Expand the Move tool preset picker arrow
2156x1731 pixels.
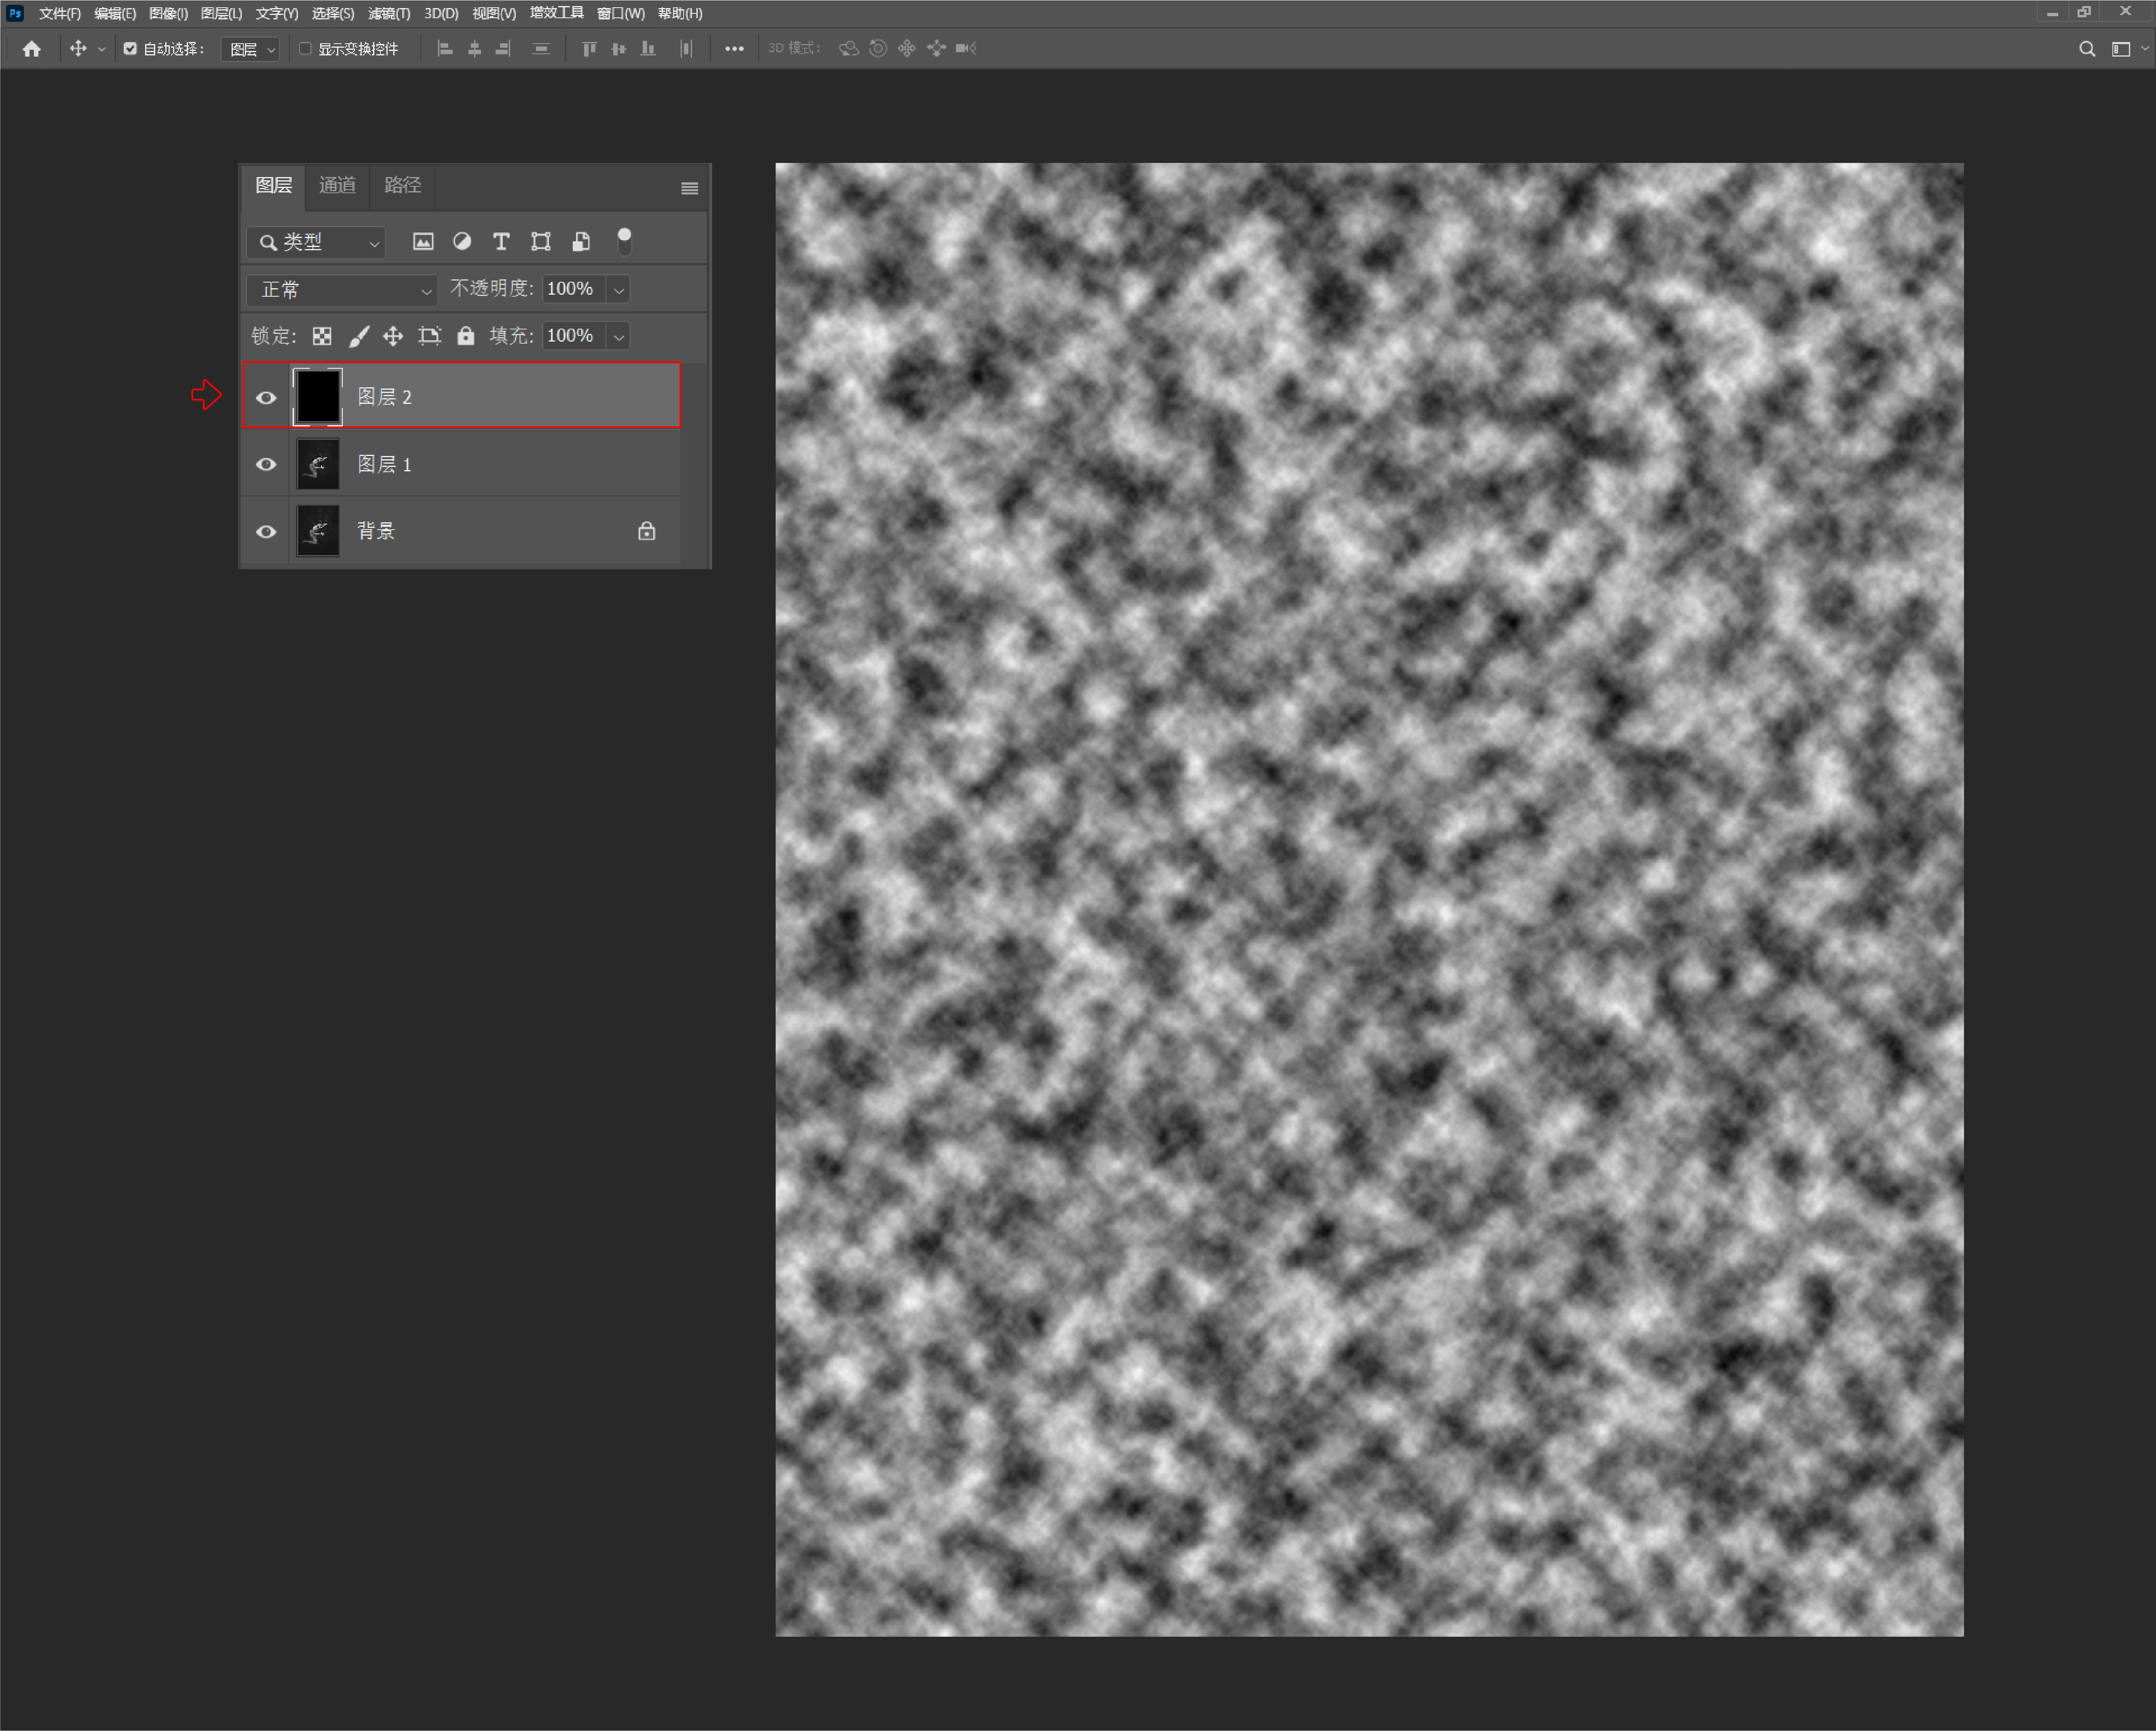101,49
